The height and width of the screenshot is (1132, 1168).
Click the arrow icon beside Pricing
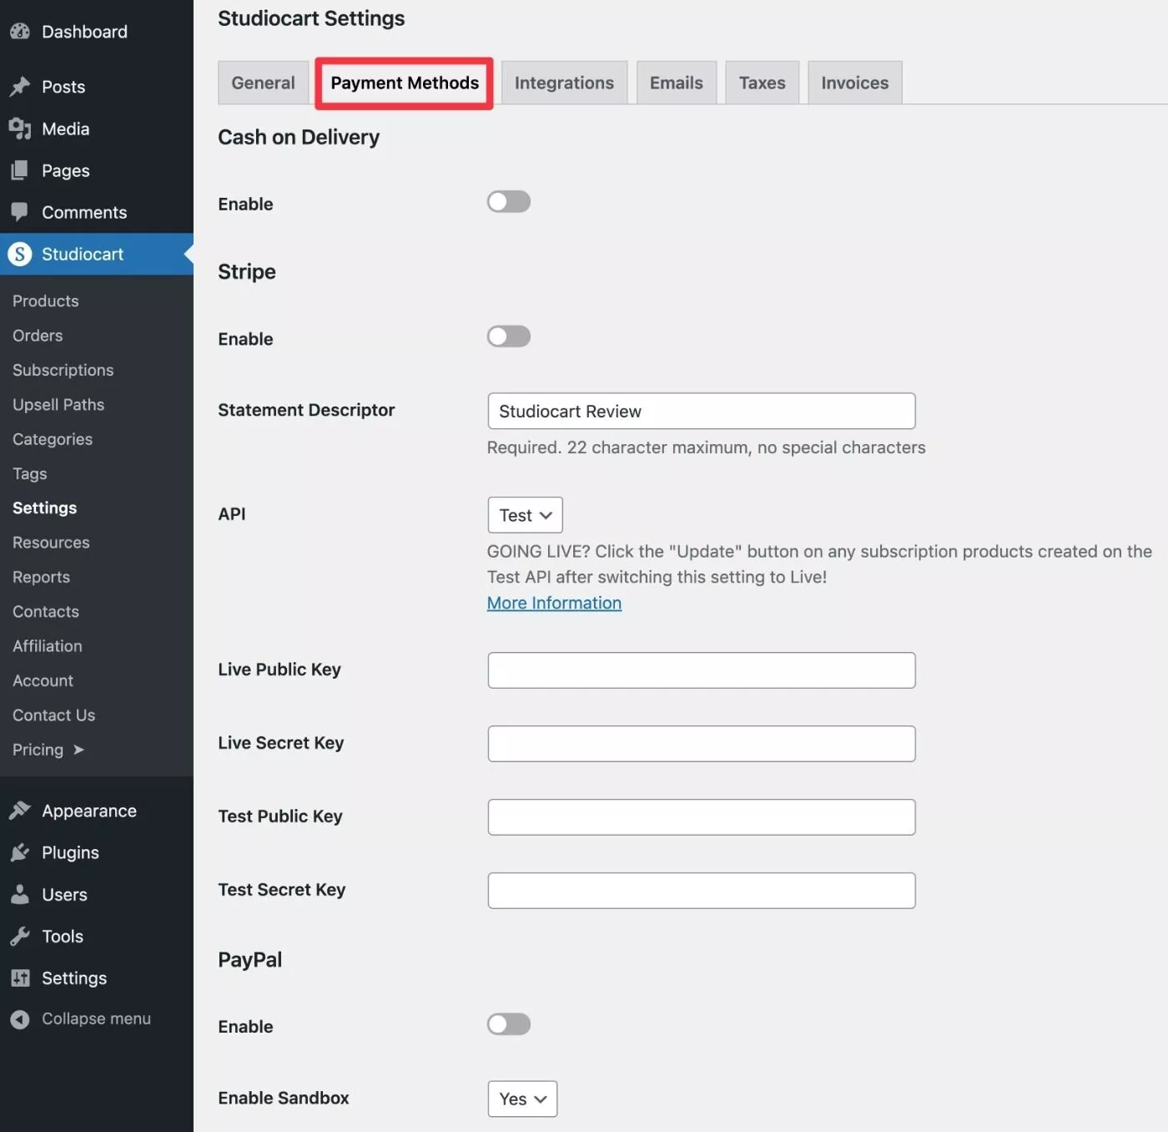tap(78, 750)
